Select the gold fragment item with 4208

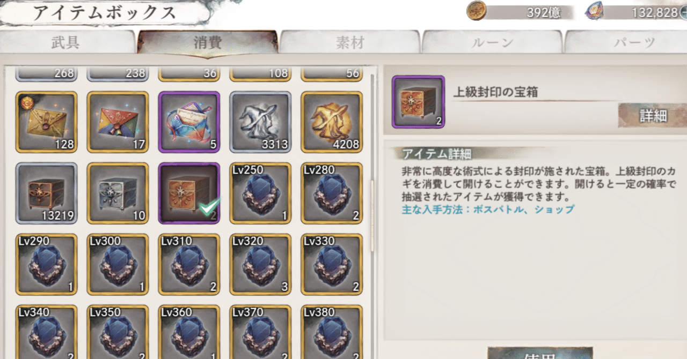tap(332, 122)
